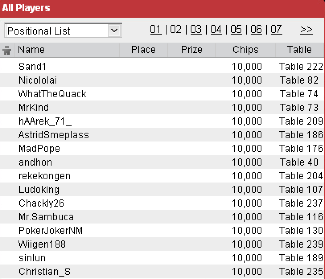Sort by the Name column header
Viewport: 325px width, 279px height.
coord(67,50)
